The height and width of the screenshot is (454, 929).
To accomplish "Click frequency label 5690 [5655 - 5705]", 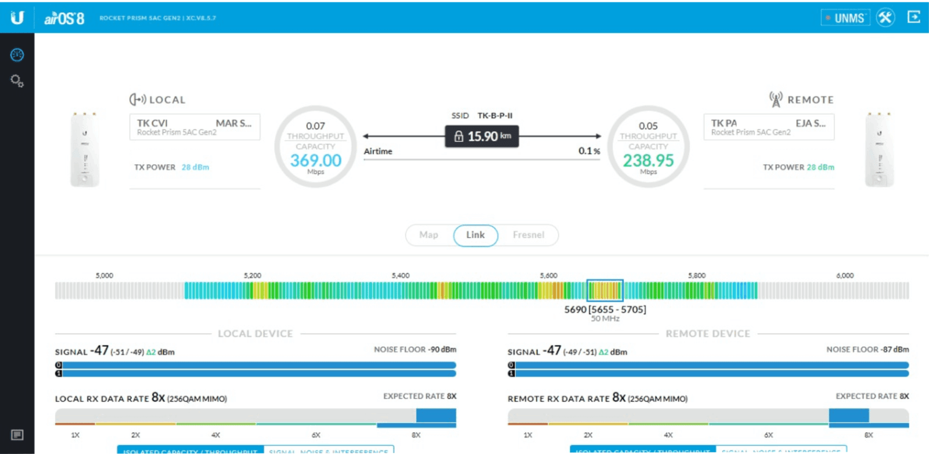I will [605, 309].
